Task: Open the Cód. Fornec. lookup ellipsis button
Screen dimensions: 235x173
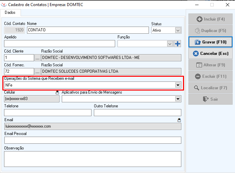Action: click(x=37, y=71)
